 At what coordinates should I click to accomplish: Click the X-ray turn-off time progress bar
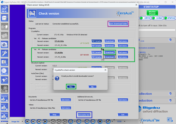(157, 30)
